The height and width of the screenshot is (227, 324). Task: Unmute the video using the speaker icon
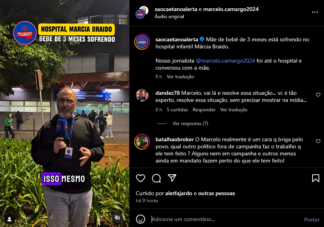(117, 218)
